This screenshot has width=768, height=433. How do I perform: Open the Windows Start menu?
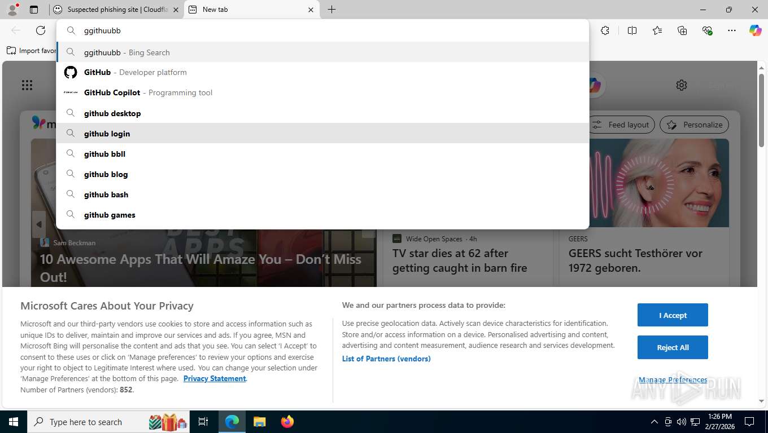[x=13, y=422]
